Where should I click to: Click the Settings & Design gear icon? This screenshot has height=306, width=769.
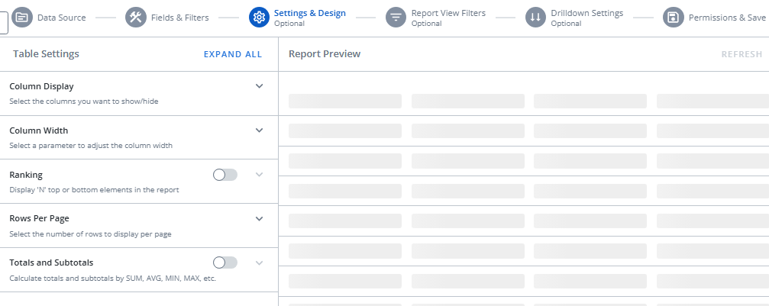tap(259, 18)
